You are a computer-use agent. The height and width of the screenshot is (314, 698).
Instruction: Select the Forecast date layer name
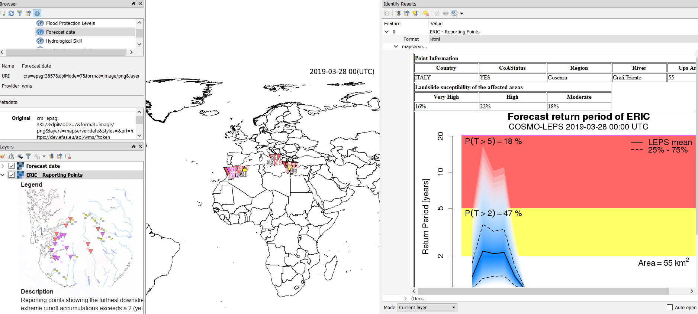pos(43,166)
